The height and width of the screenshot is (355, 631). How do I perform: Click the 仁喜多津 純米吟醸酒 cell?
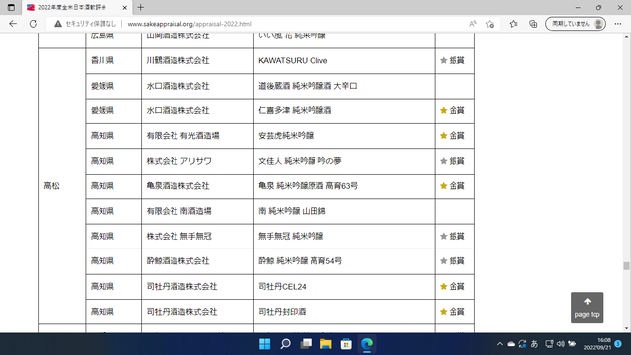click(344, 111)
